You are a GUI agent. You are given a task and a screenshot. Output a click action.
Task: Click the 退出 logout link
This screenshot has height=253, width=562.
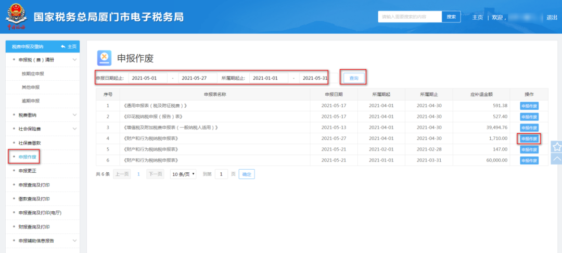pyautogui.click(x=552, y=17)
